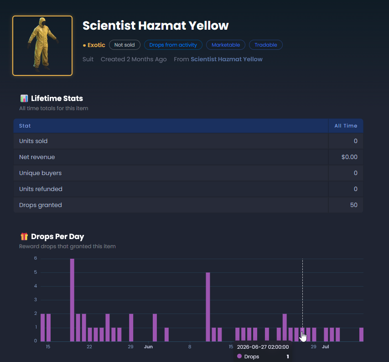Click the Jun label on chart axis

pyautogui.click(x=148, y=346)
